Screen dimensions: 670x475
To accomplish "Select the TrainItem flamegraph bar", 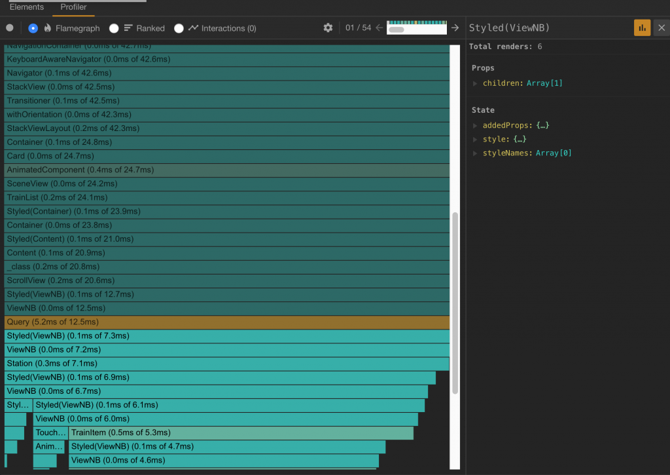I will pos(241,433).
